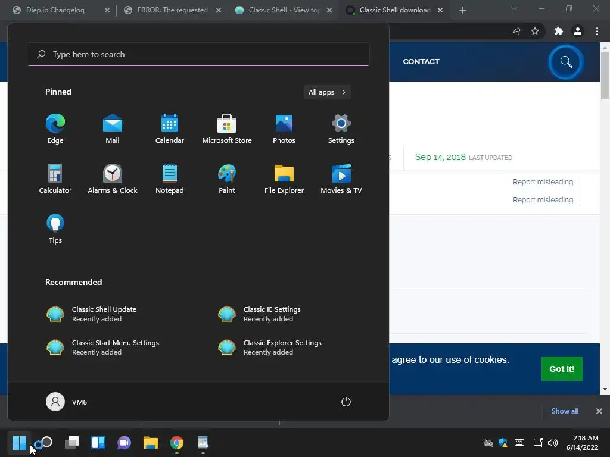610x457 pixels.
Task: Open the installer app on the taskbar
Action: (x=203, y=443)
